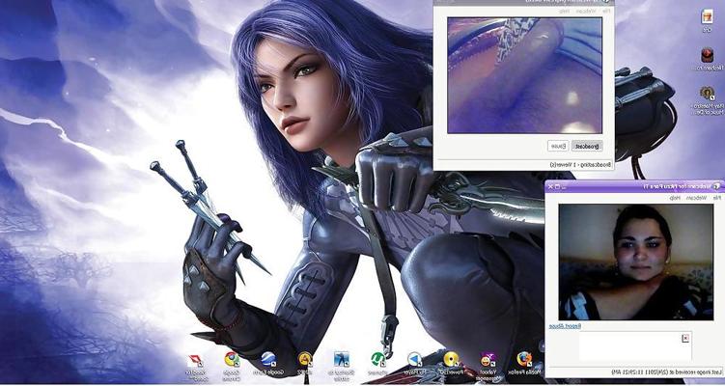Click the Pause button in the broadcast window
725x386 pixels.
point(558,146)
